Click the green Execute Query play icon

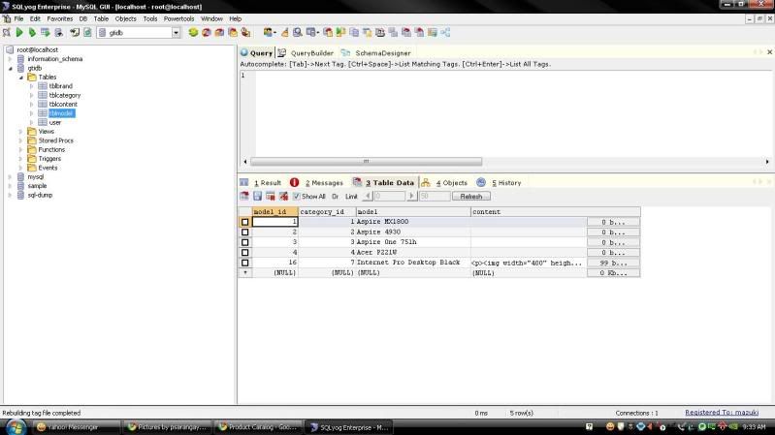click(20, 32)
